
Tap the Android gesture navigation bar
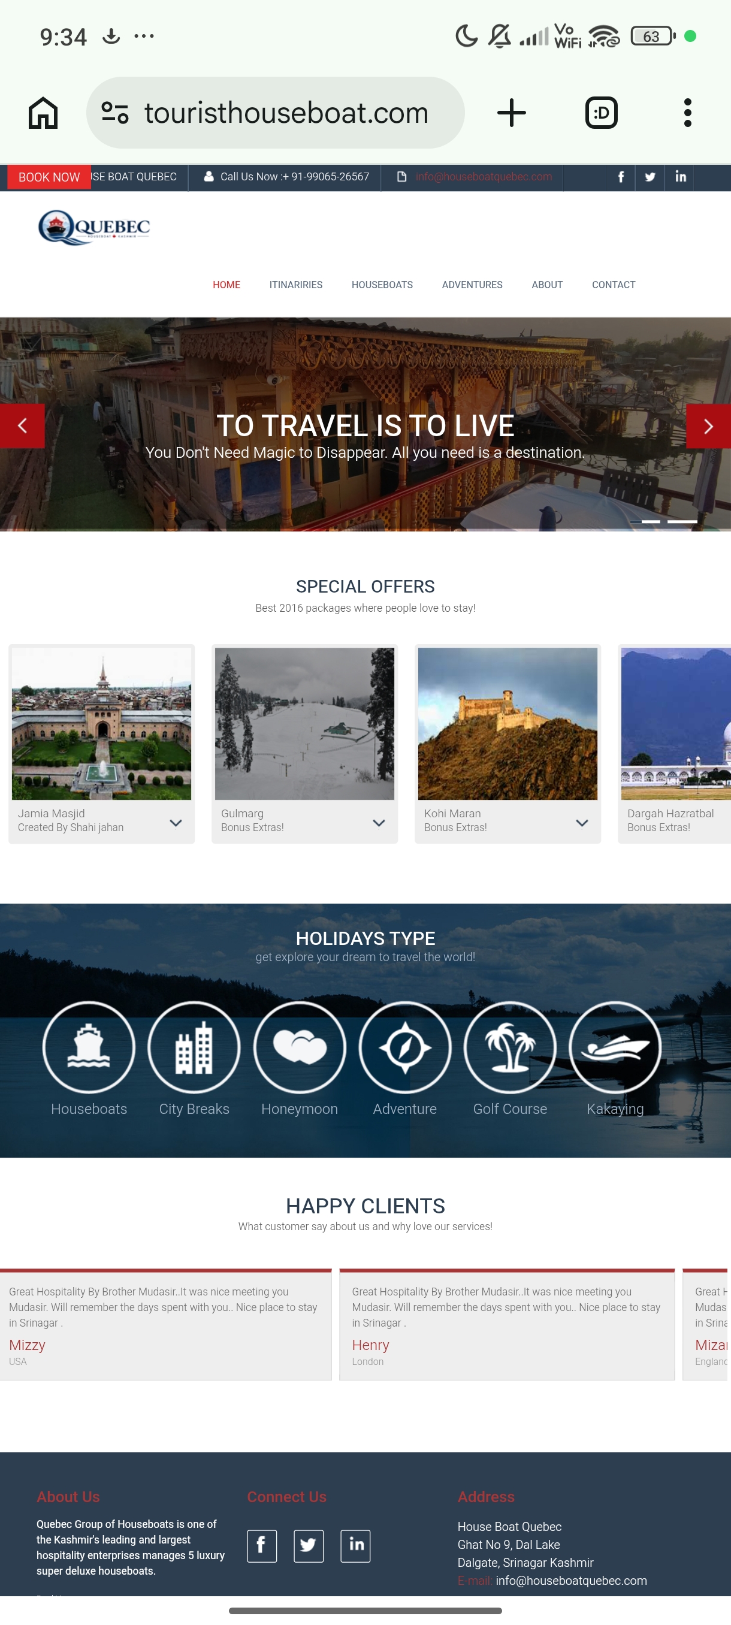365,1611
